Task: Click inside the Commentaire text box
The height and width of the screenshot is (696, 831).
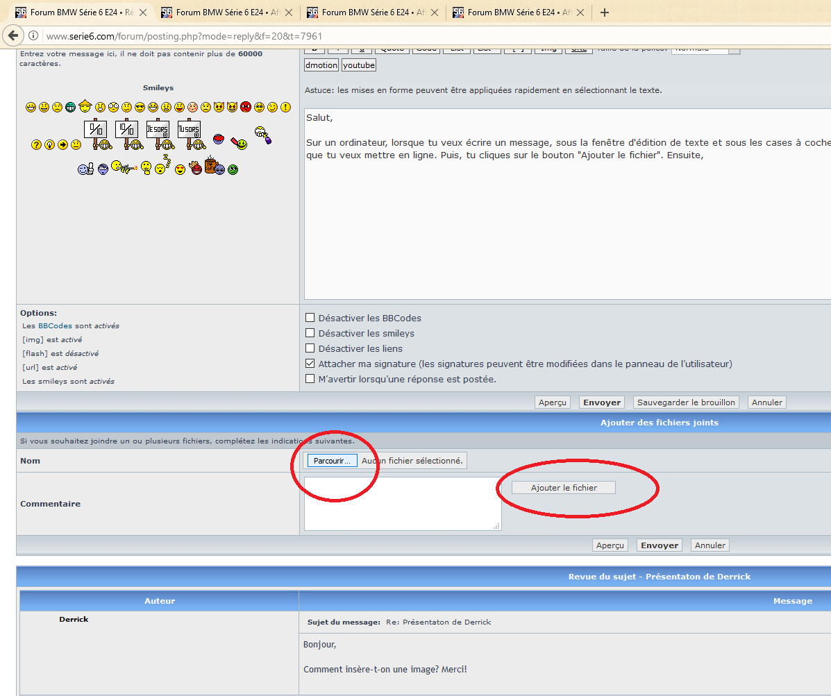Action: [x=402, y=503]
